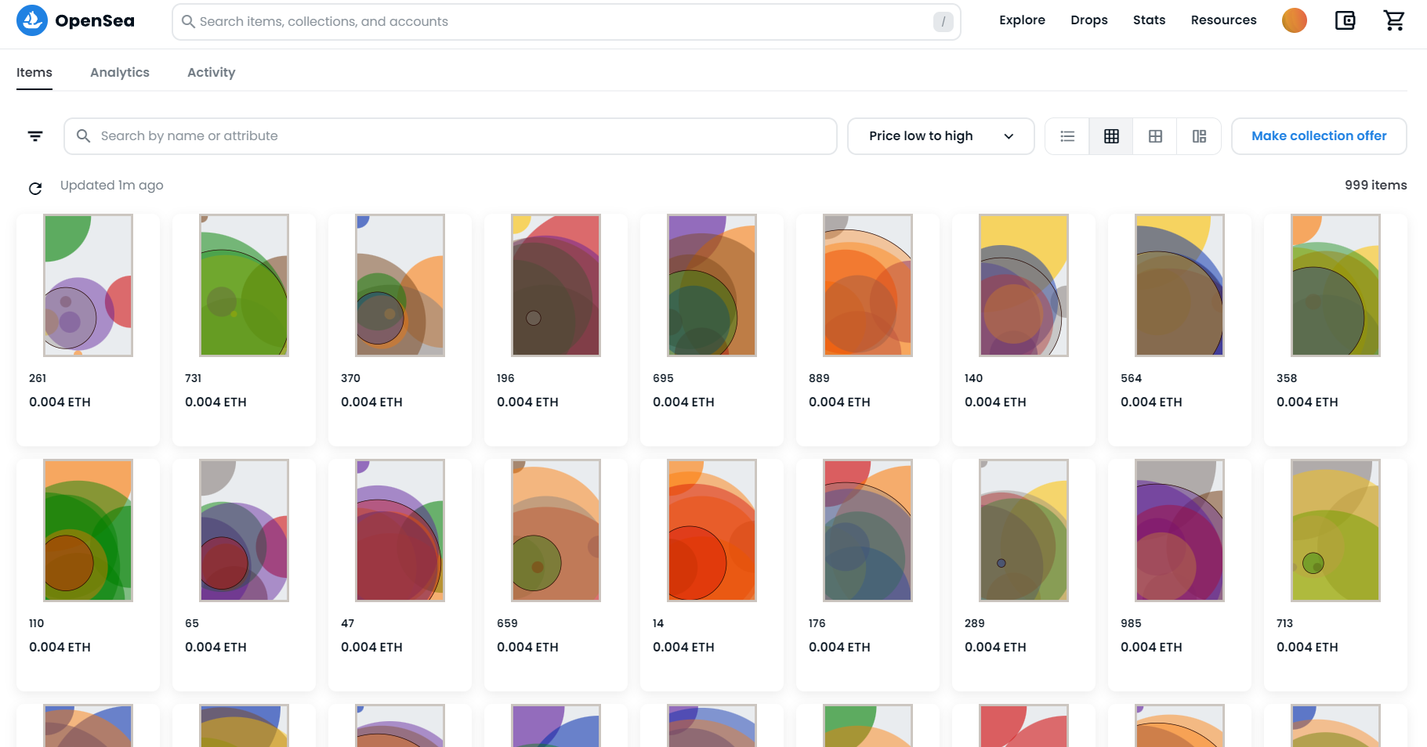Open the Stats menu
Viewport: 1427px width, 747px height.
coord(1149,20)
